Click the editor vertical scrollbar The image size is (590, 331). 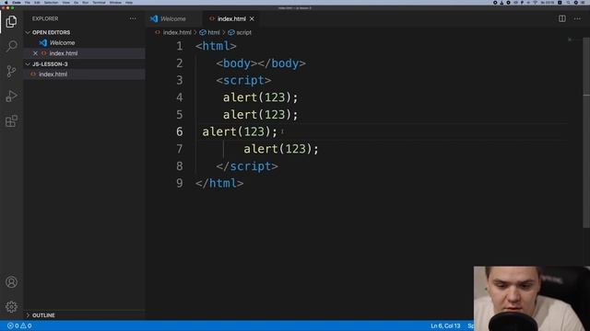[586, 132]
